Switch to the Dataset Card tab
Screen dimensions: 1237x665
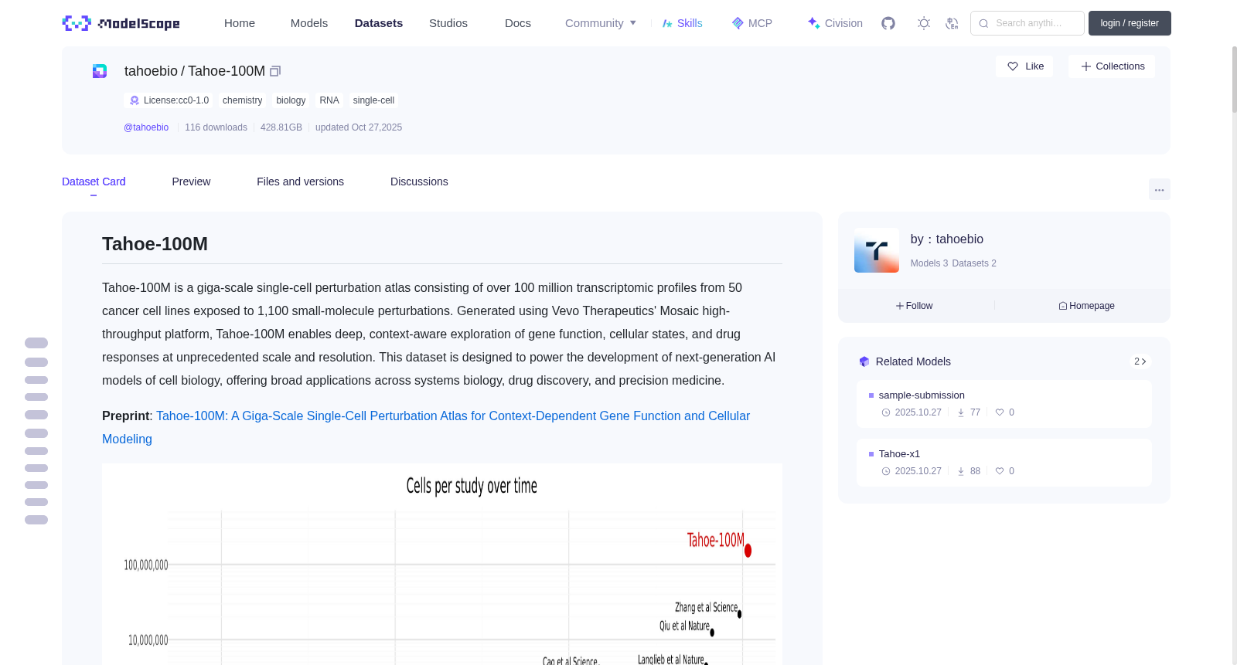point(94,182)
